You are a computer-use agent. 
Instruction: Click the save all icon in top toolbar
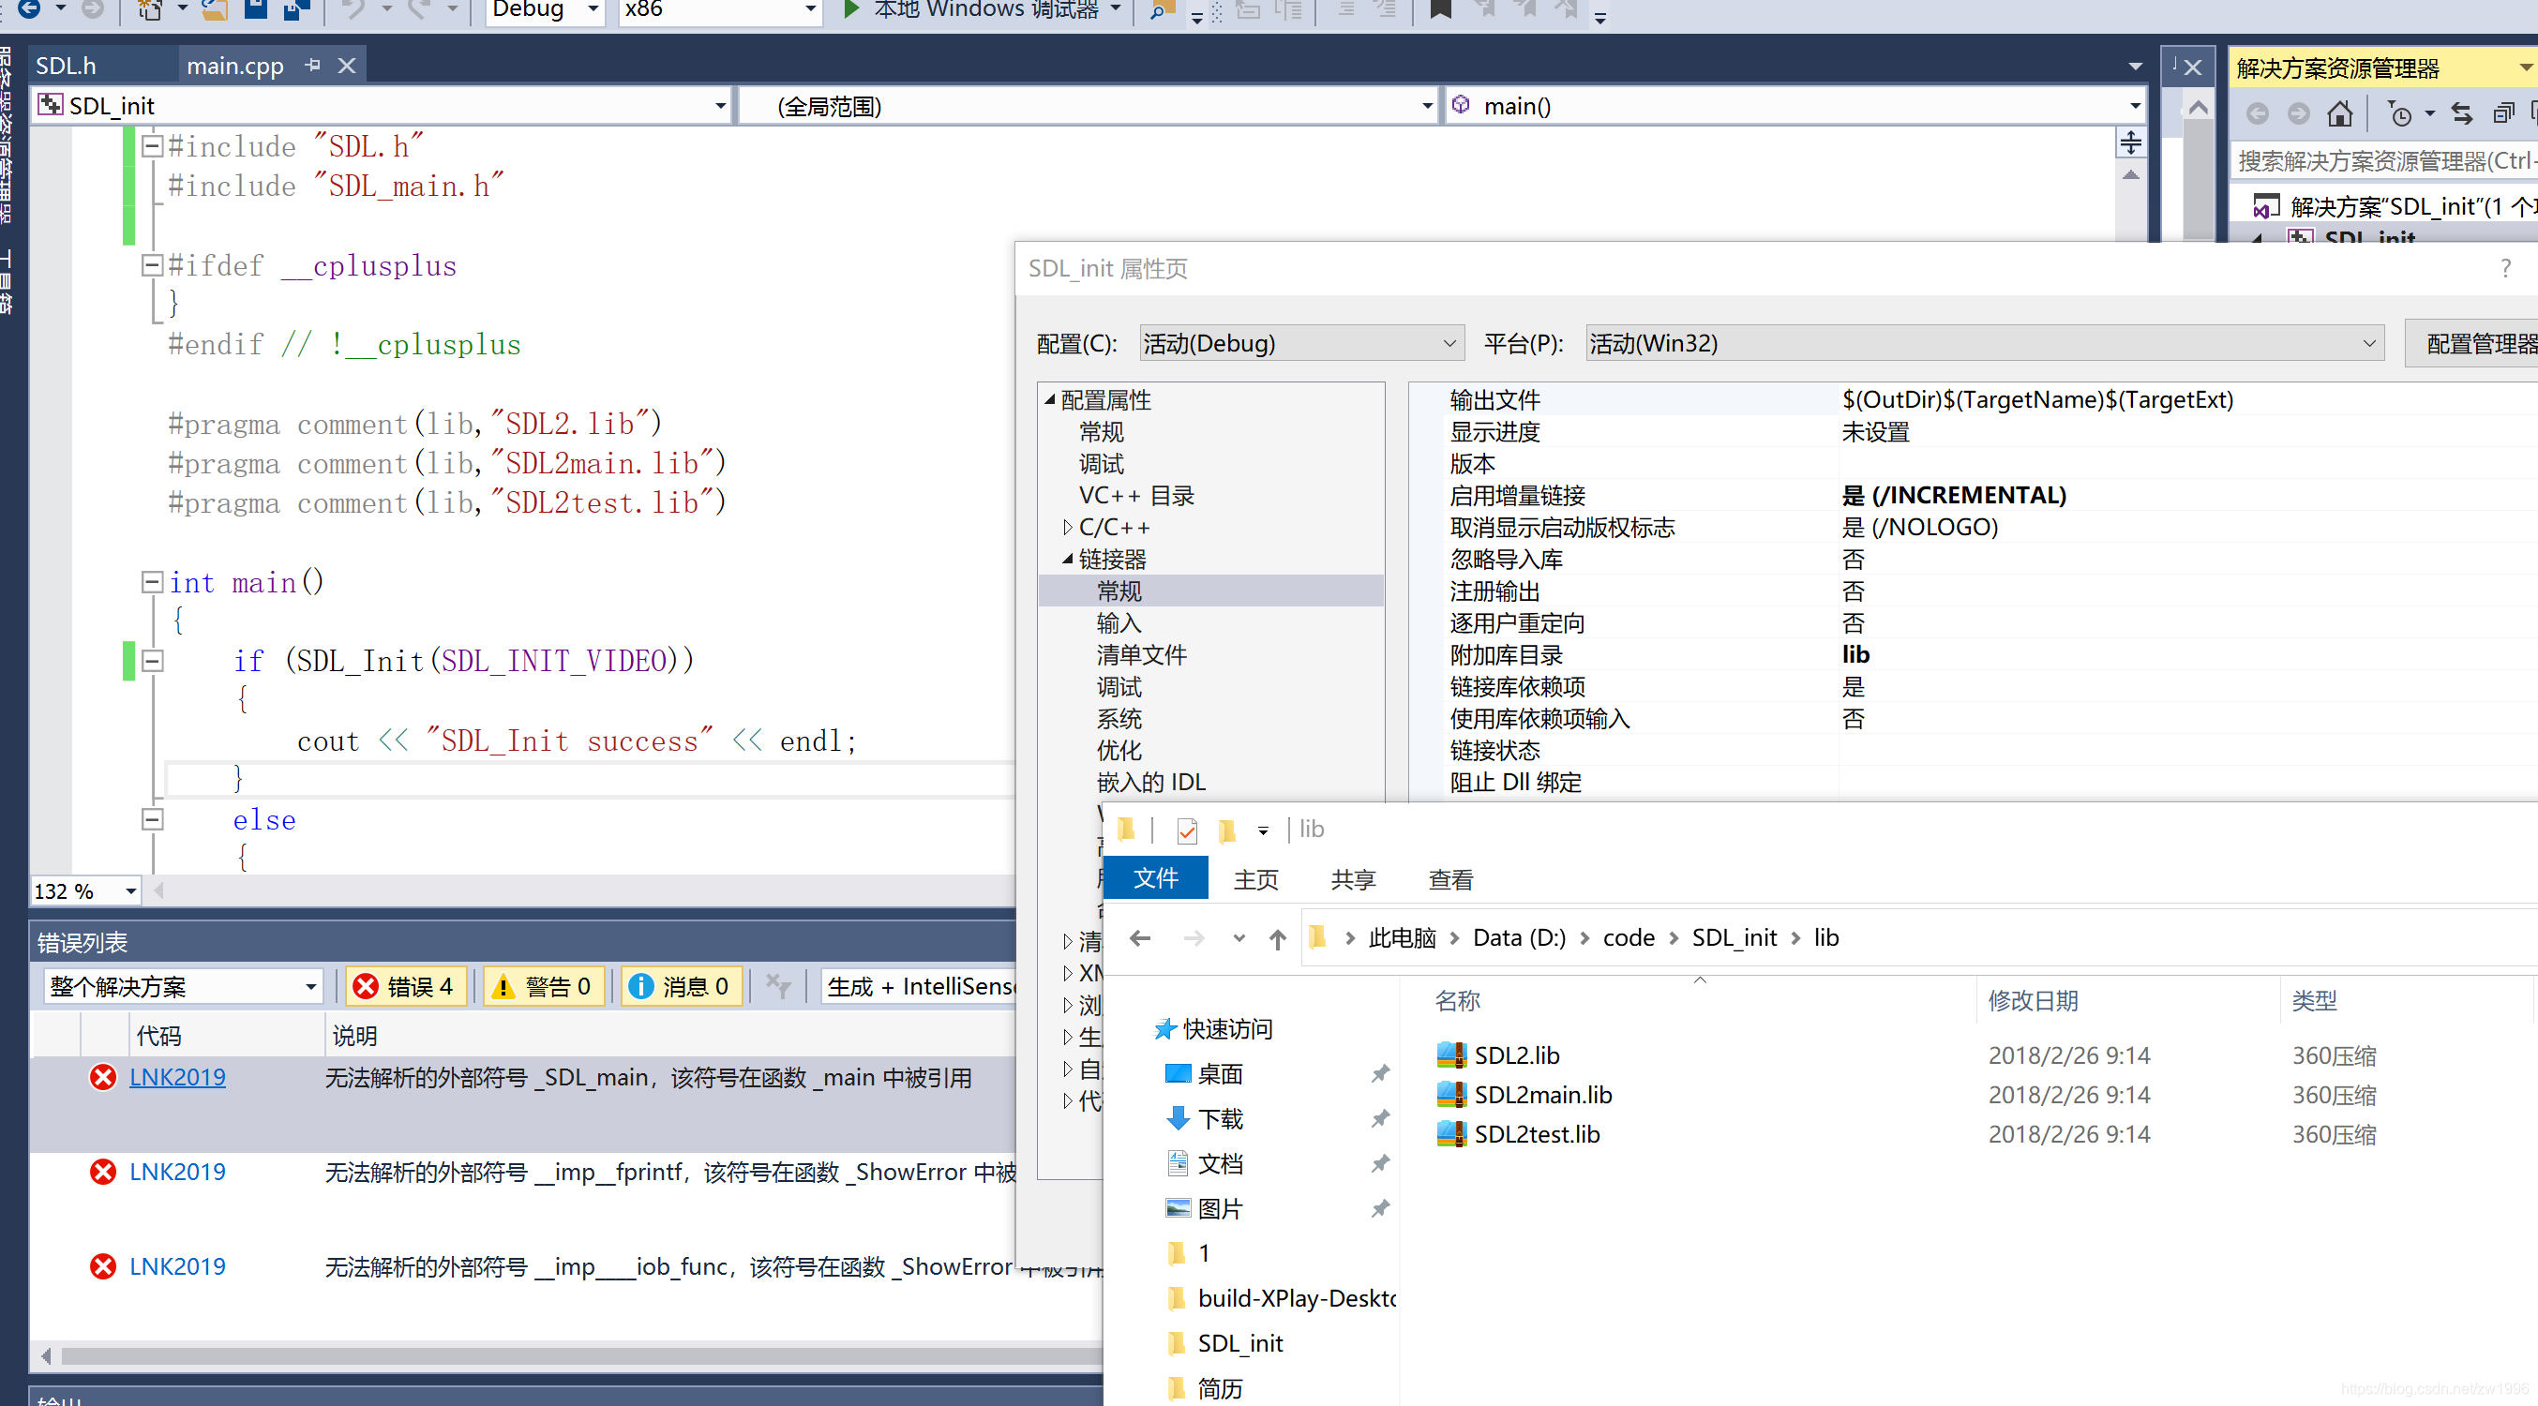click(296, 10)
